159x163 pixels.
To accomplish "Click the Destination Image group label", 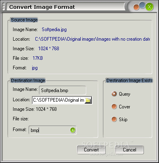I will coord(28,81).
